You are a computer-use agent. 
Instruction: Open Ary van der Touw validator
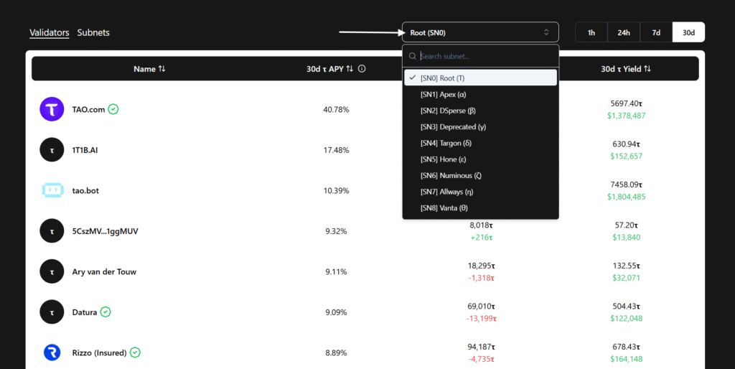pos(104,272)
